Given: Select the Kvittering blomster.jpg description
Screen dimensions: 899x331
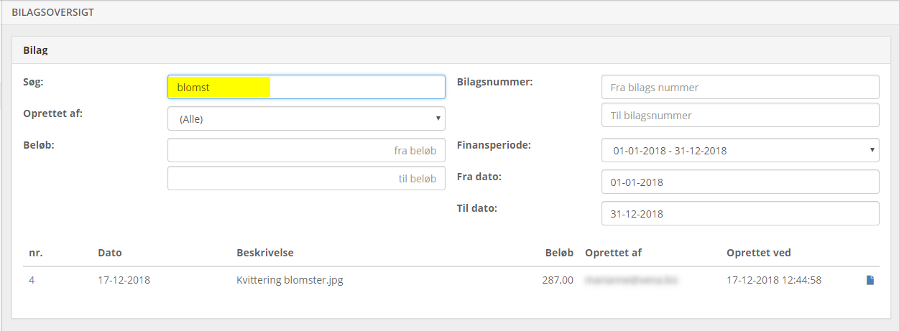Looking at the screenshot, I should pos(290,280).
